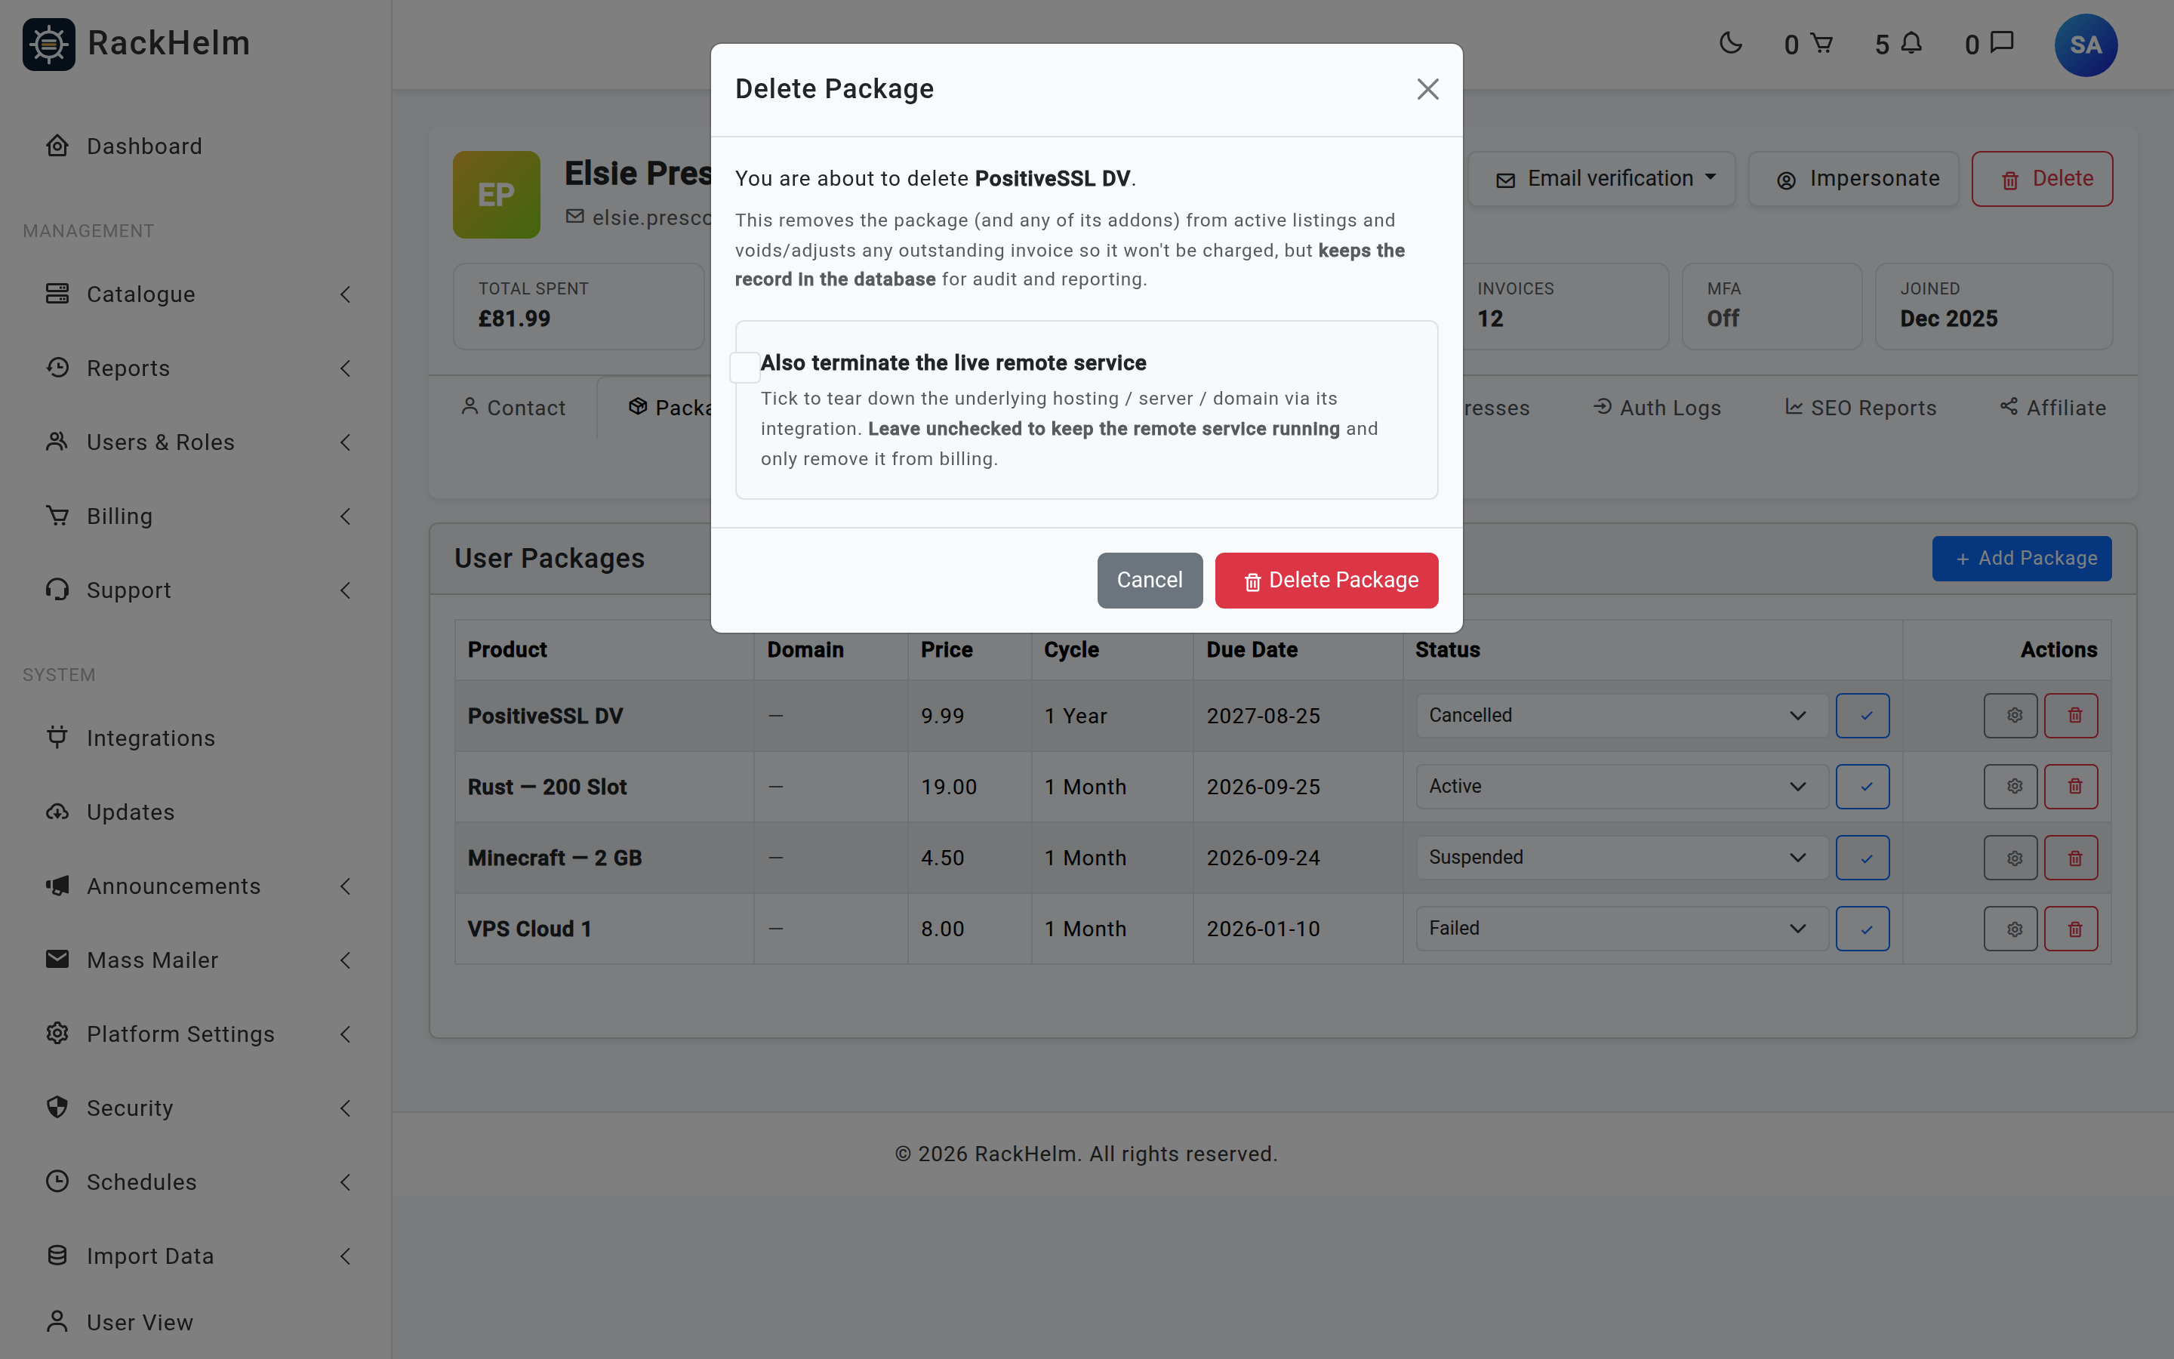Viewport: 2174px width, 1359px height.
Task: Open the shopping cart icon
Action: point(1821,43)
